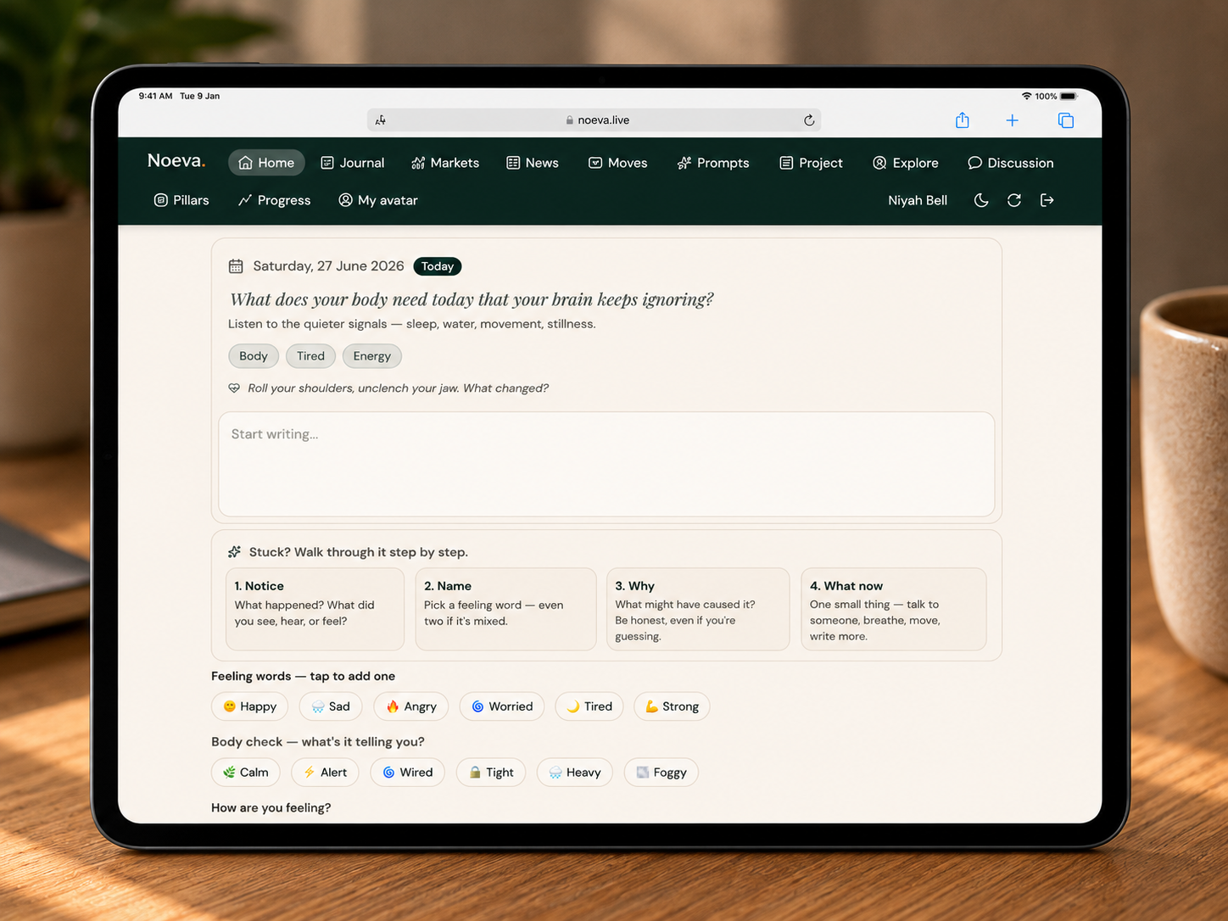This screenshot has height=921, width=1228.
Task: Click the Niyah Bell user name
Action: (918, 200)
